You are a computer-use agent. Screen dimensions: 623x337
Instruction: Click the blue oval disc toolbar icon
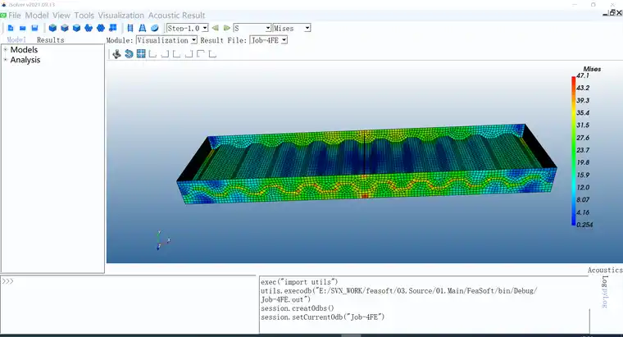coord(155,28)
